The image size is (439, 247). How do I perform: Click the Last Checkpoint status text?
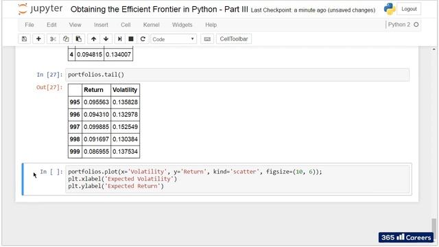[313, 10]
